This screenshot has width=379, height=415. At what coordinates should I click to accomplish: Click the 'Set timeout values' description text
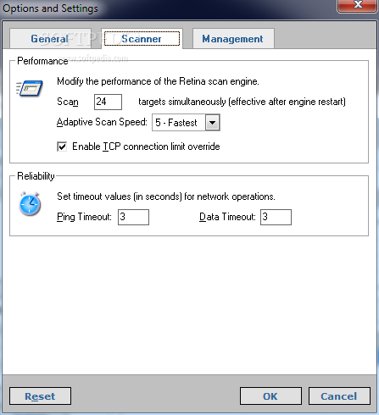166,196
